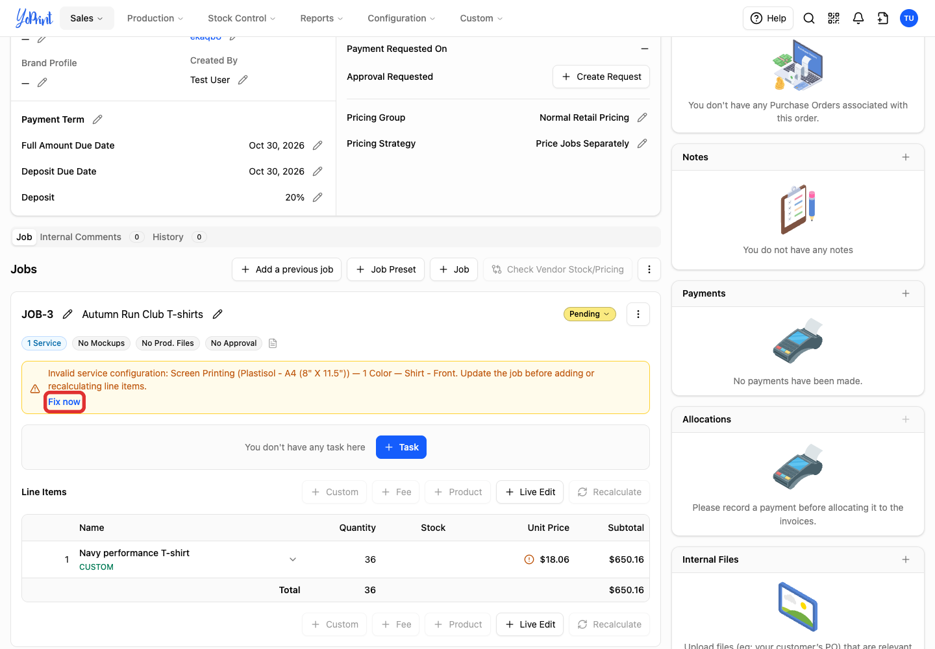Switch to the Internal Comments tab
This screenshot has height=649, width=935.
click(x=81, y=237)
